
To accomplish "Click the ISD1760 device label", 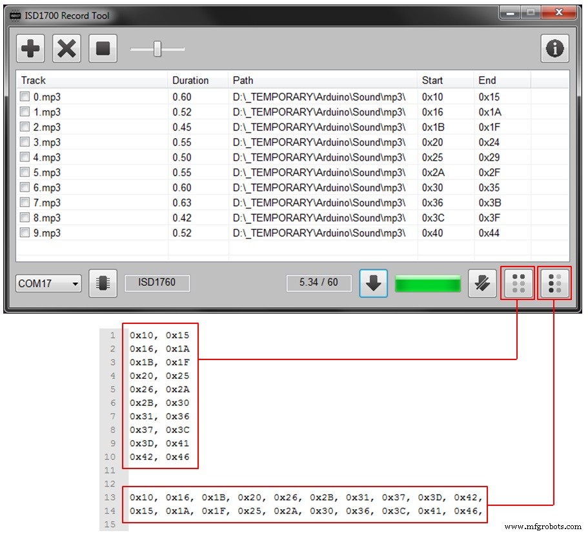I will (x=157, y=283).
